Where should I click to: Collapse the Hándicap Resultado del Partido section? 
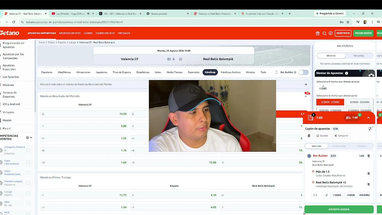tap(306, 96)
